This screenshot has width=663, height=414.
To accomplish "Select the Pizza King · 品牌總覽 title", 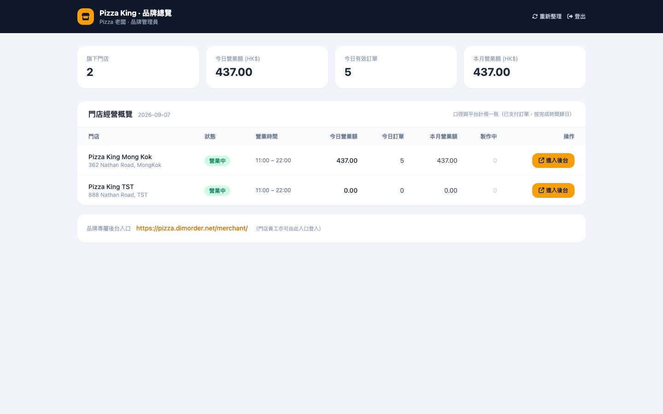I will [135, 13].
